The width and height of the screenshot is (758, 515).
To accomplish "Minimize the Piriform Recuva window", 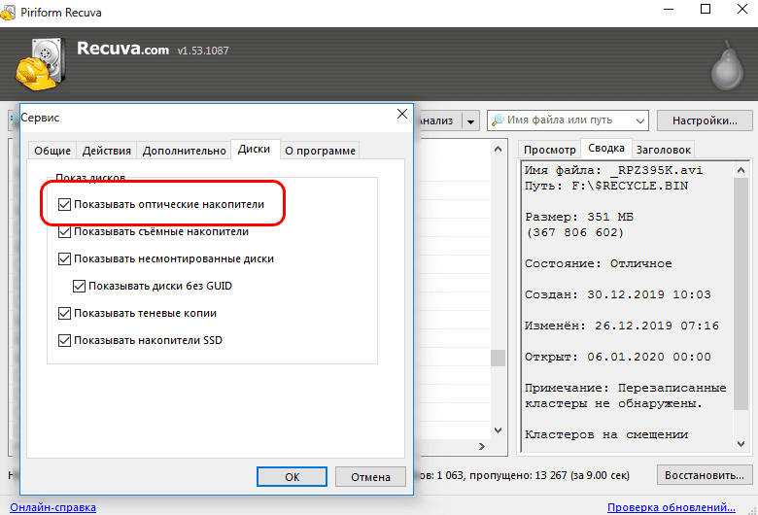I will point(669,9).
